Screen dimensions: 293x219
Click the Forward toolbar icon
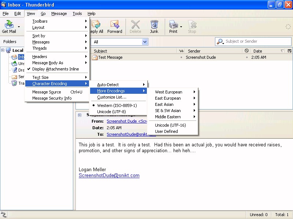point(115,24)
